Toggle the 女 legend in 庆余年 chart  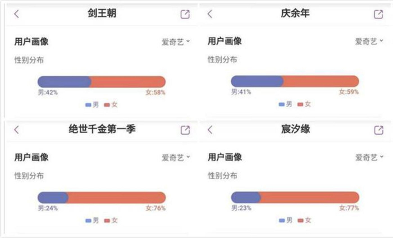304,104
